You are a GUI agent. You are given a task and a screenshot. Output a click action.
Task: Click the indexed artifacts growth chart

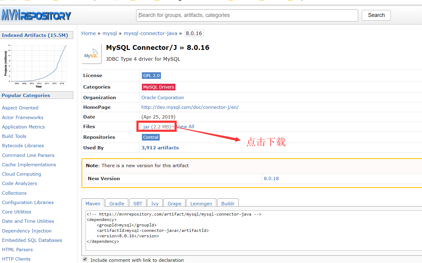(35, 66)
